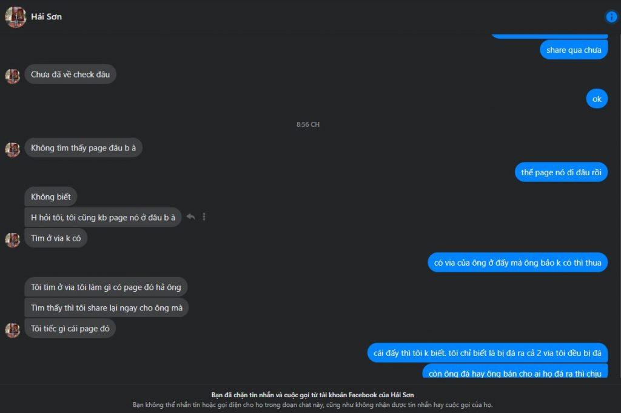Click the chat scrollbar on right edge
This screenshot has width=621, height=413.
(619, 206)
